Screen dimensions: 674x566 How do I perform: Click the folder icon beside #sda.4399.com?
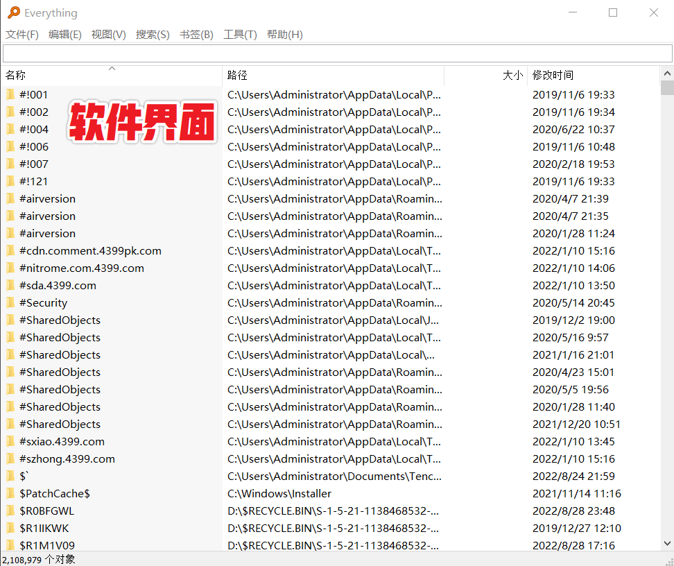[12, 285]
